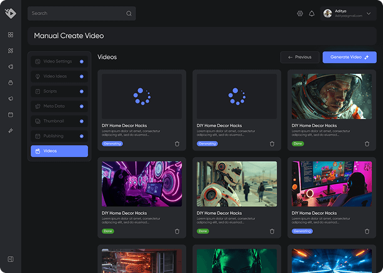Click Generating badge on pink gaming card

click(x=302, y=231)
